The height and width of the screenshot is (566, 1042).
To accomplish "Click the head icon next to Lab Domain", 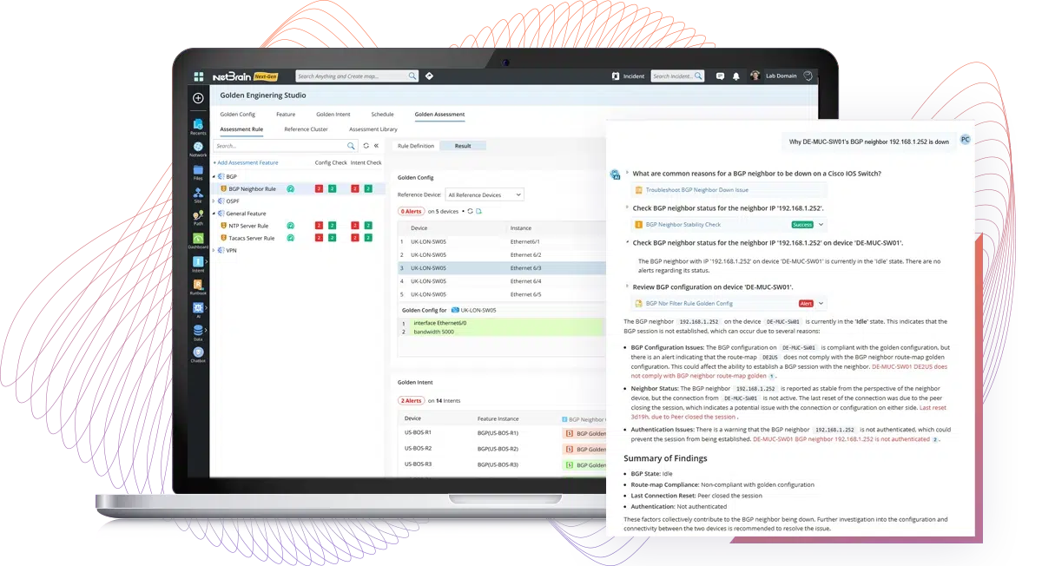I will click(x=808, y=76).
